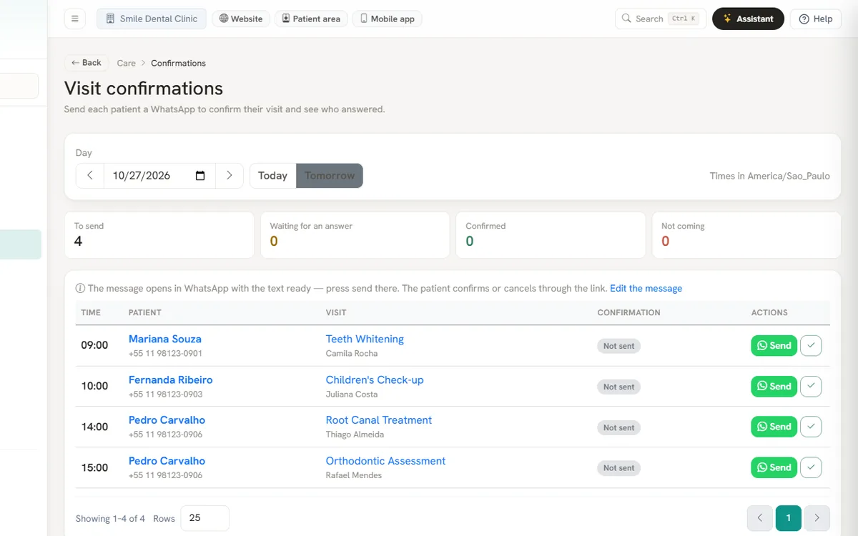This screenshot has width=858, height=536.
Task: Send WhatsApp for the 14:00 Root Canal visit
Action: [x=774, y=427]
